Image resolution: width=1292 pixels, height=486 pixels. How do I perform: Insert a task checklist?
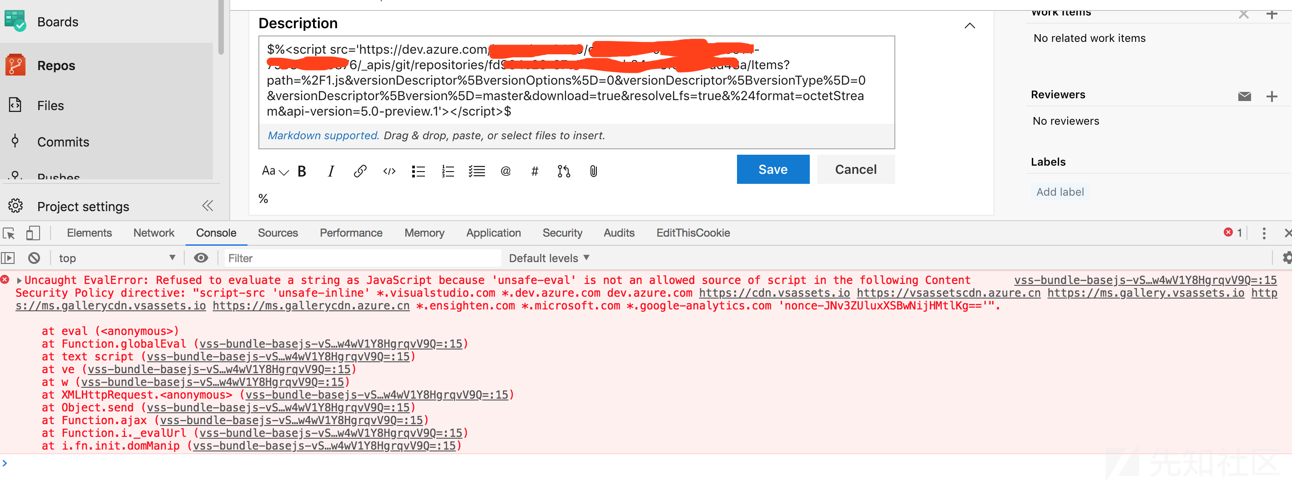(x=476, y=172)
